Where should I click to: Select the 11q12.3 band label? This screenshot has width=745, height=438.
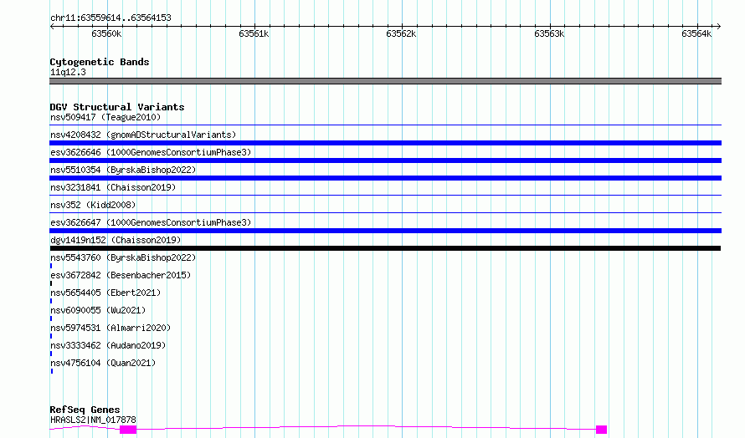click(68, 72)
